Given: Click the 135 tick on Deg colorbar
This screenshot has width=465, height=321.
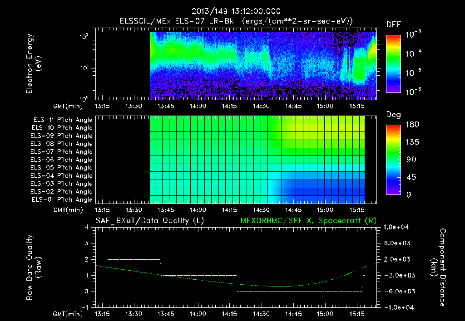Looking at the screenshot, I should click(412, 142).
